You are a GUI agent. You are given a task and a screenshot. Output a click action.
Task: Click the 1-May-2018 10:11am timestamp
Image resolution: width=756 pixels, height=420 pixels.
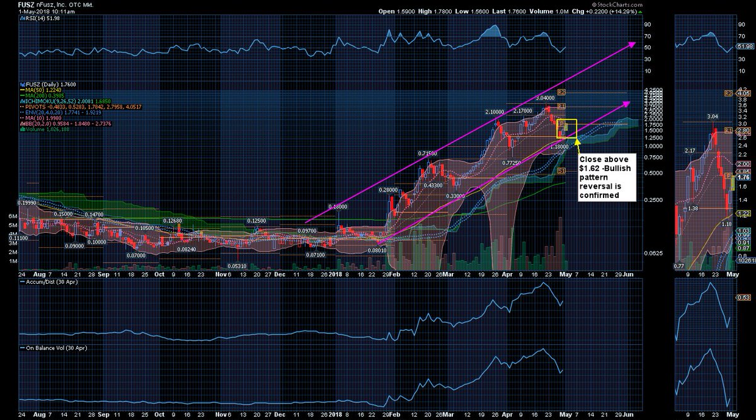(46, 11)
